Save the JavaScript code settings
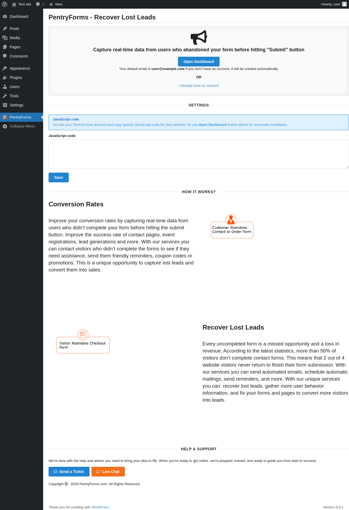Screen dimensions: 349x510 coord(59,177)
